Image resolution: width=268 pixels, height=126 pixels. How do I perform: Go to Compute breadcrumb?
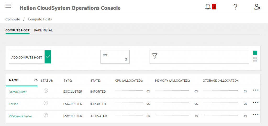pyautogui.click(x=13, y=19)
